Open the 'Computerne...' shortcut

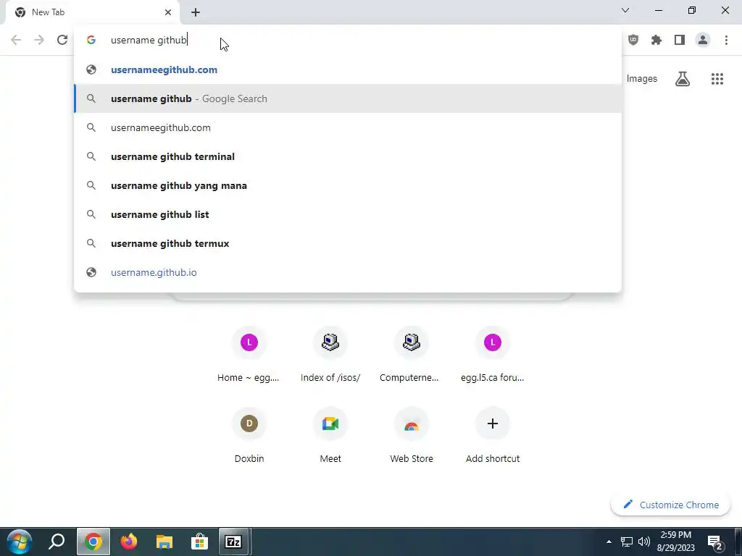pos(412,355)
